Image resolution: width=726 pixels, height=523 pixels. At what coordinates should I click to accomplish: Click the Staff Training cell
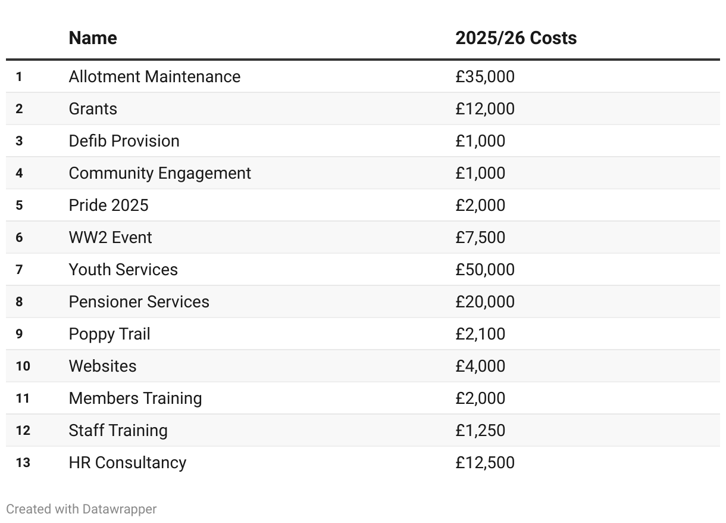point(118,431)
